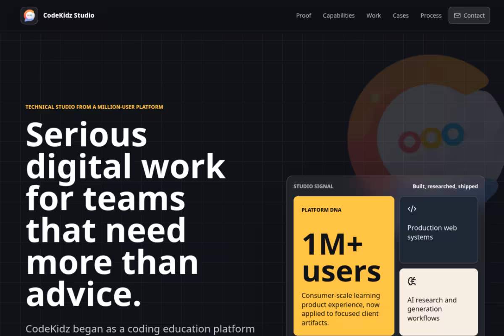The image size is (504, 336).
Task: Click the 'STUDIO SIGNAL' label
Action: coord(313,186)
